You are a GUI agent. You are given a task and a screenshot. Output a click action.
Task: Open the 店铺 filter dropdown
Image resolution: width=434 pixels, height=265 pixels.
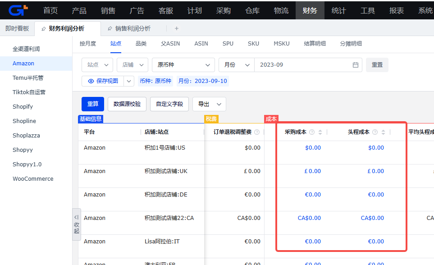pyautogui.click(x=132, y=65)
